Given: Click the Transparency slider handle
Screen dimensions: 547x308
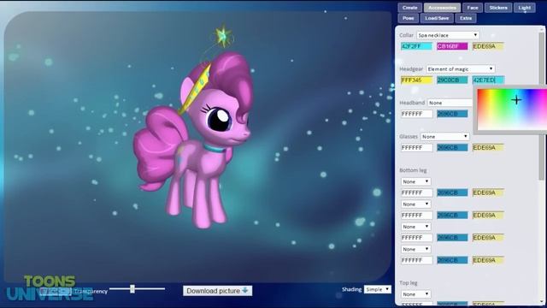Looking at the screenshot, I should (132, 289).
